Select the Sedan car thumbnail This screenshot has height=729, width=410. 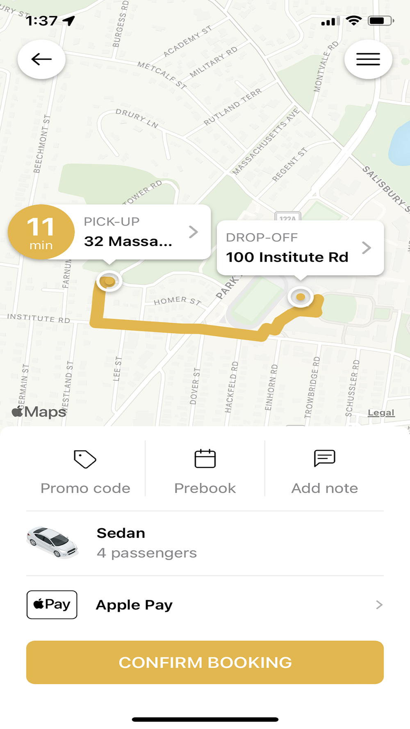tap(52, 543)
